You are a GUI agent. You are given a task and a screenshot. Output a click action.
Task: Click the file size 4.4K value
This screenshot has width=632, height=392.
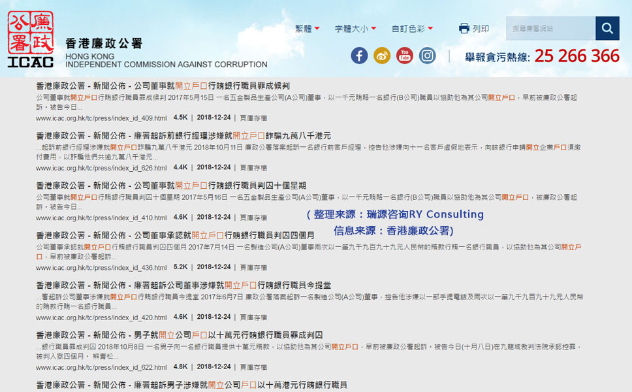click(x=181, y=167)
